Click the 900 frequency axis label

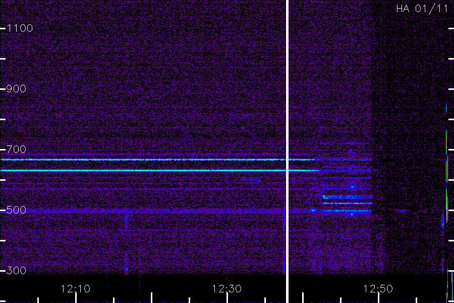tap(16, 89)
